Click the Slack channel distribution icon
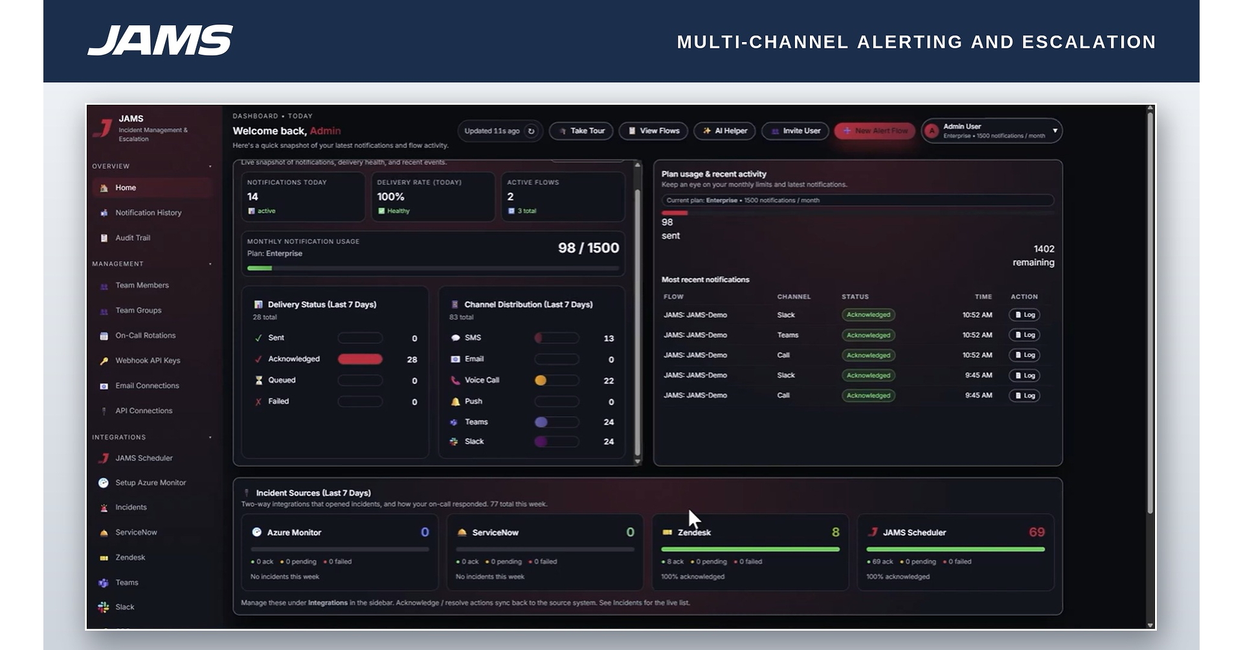The height and width of the screenshot is (650, 1243). (x=454, y=442)
